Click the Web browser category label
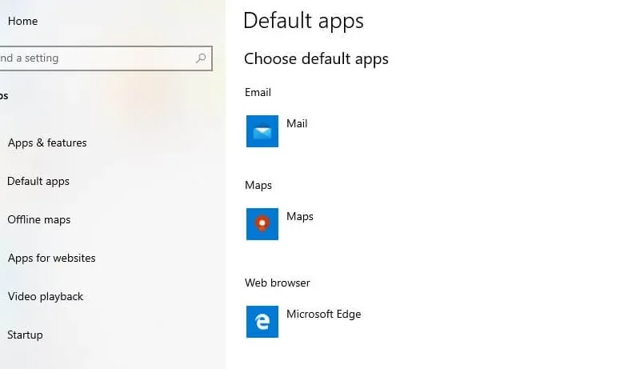Viewport: 640px width, 369px height. [278, 283]
